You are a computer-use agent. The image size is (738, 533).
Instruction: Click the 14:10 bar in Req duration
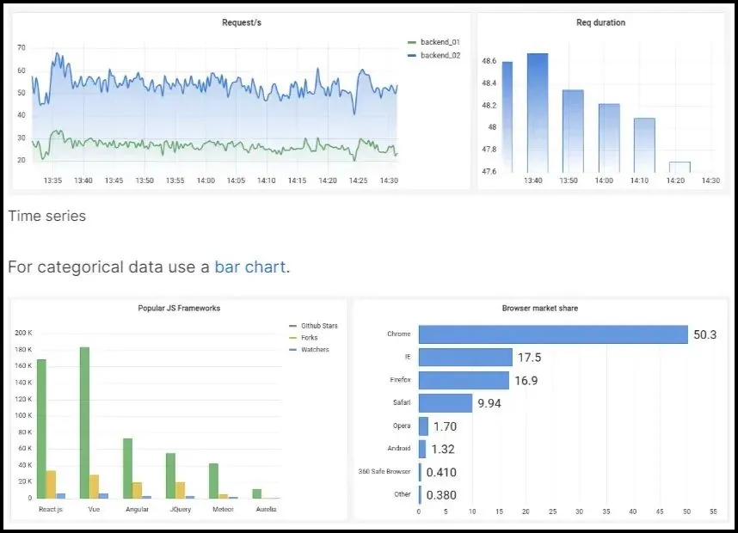click(644, 145)
